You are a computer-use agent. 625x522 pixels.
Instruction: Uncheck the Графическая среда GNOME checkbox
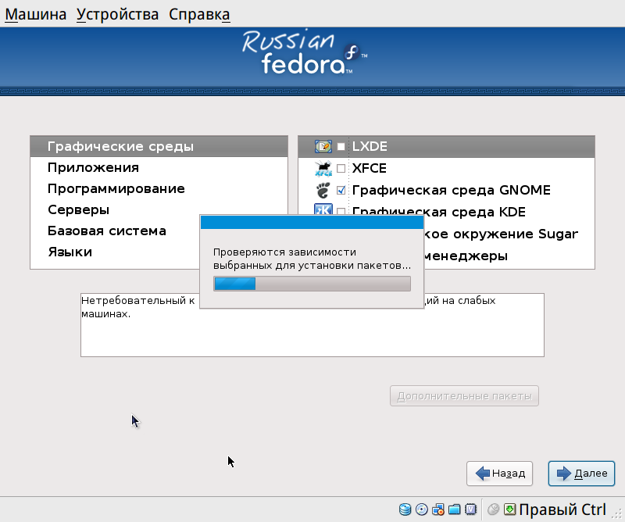[x=341, y=190]
